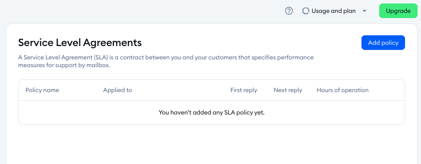Image resolution: width=421 pixels, height=164 pixels.
Task: Select the Policy name column header
Action: [42, 90]
